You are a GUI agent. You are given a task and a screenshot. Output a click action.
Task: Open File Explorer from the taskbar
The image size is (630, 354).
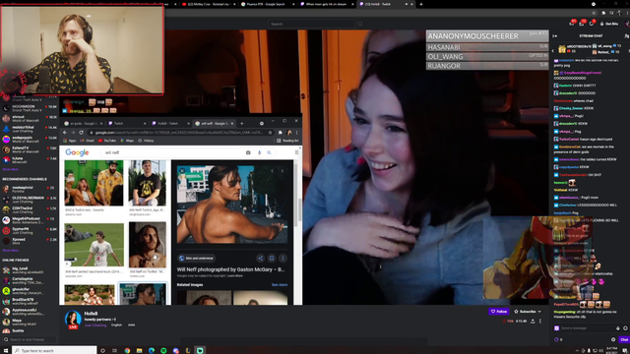[139, 350]
